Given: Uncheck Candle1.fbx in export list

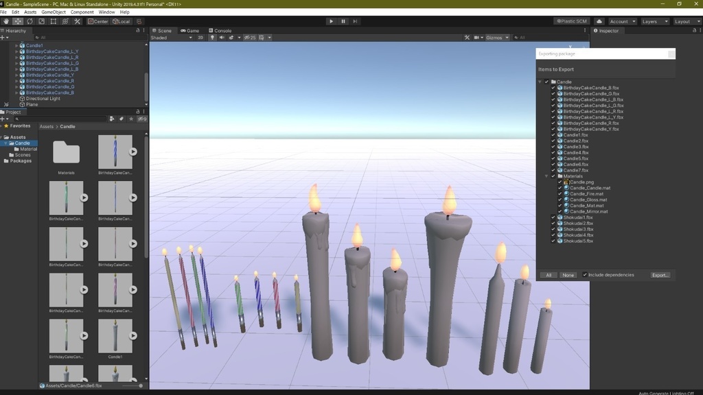Looking at the screenshot, I should coord(553,135).
